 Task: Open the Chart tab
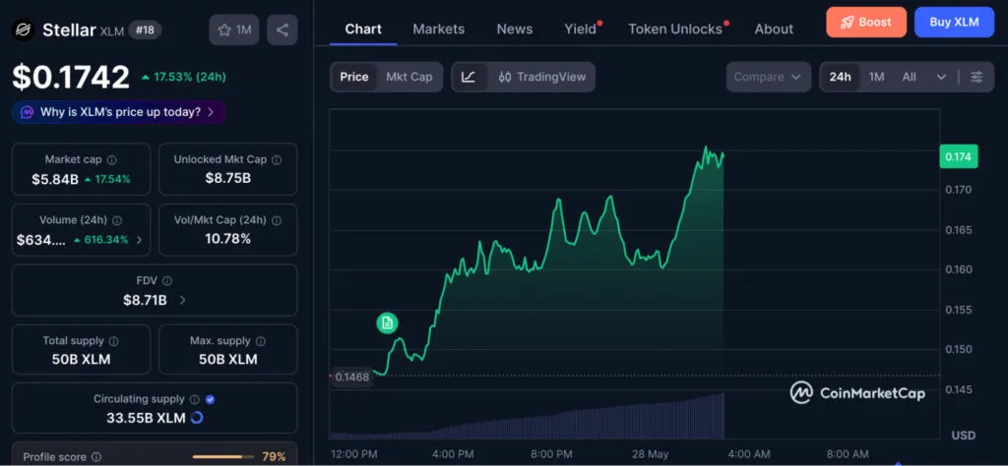[363, 29]
